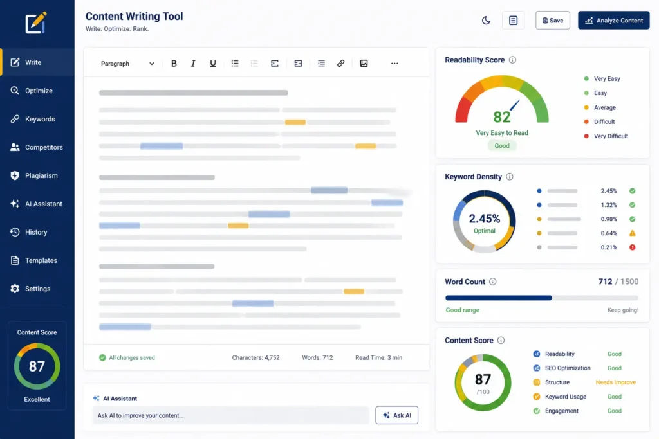Click the All changes saved checkmark
The width and height of the screenshot is (659, 439).
click(102, 357)
